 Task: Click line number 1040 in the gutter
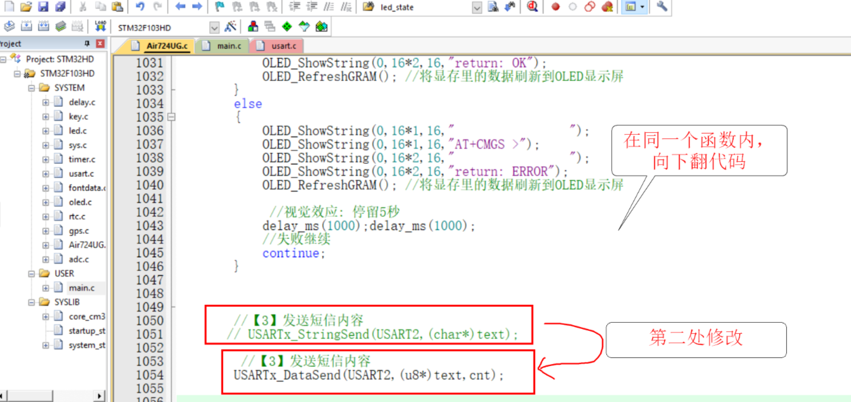150,185
